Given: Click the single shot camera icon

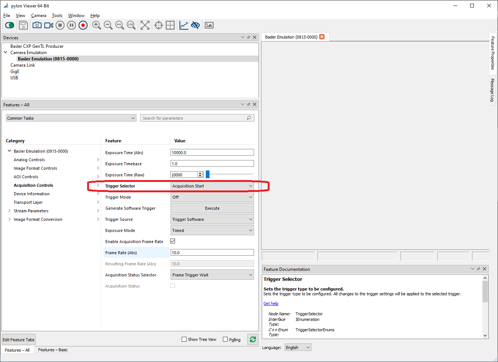Looking at the screenshot, I should pyautogui.click(x=37, y=25).
